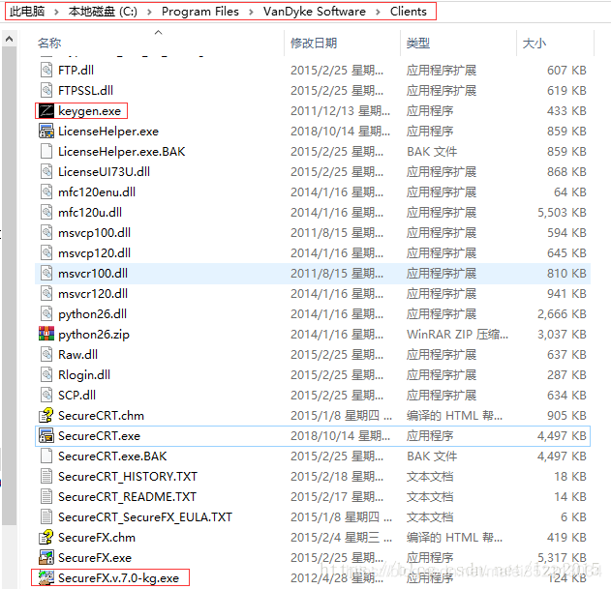Click the FTPSSL.dll file icon
The width and height of the screenshot is (611, 589).
pos(46,90)
